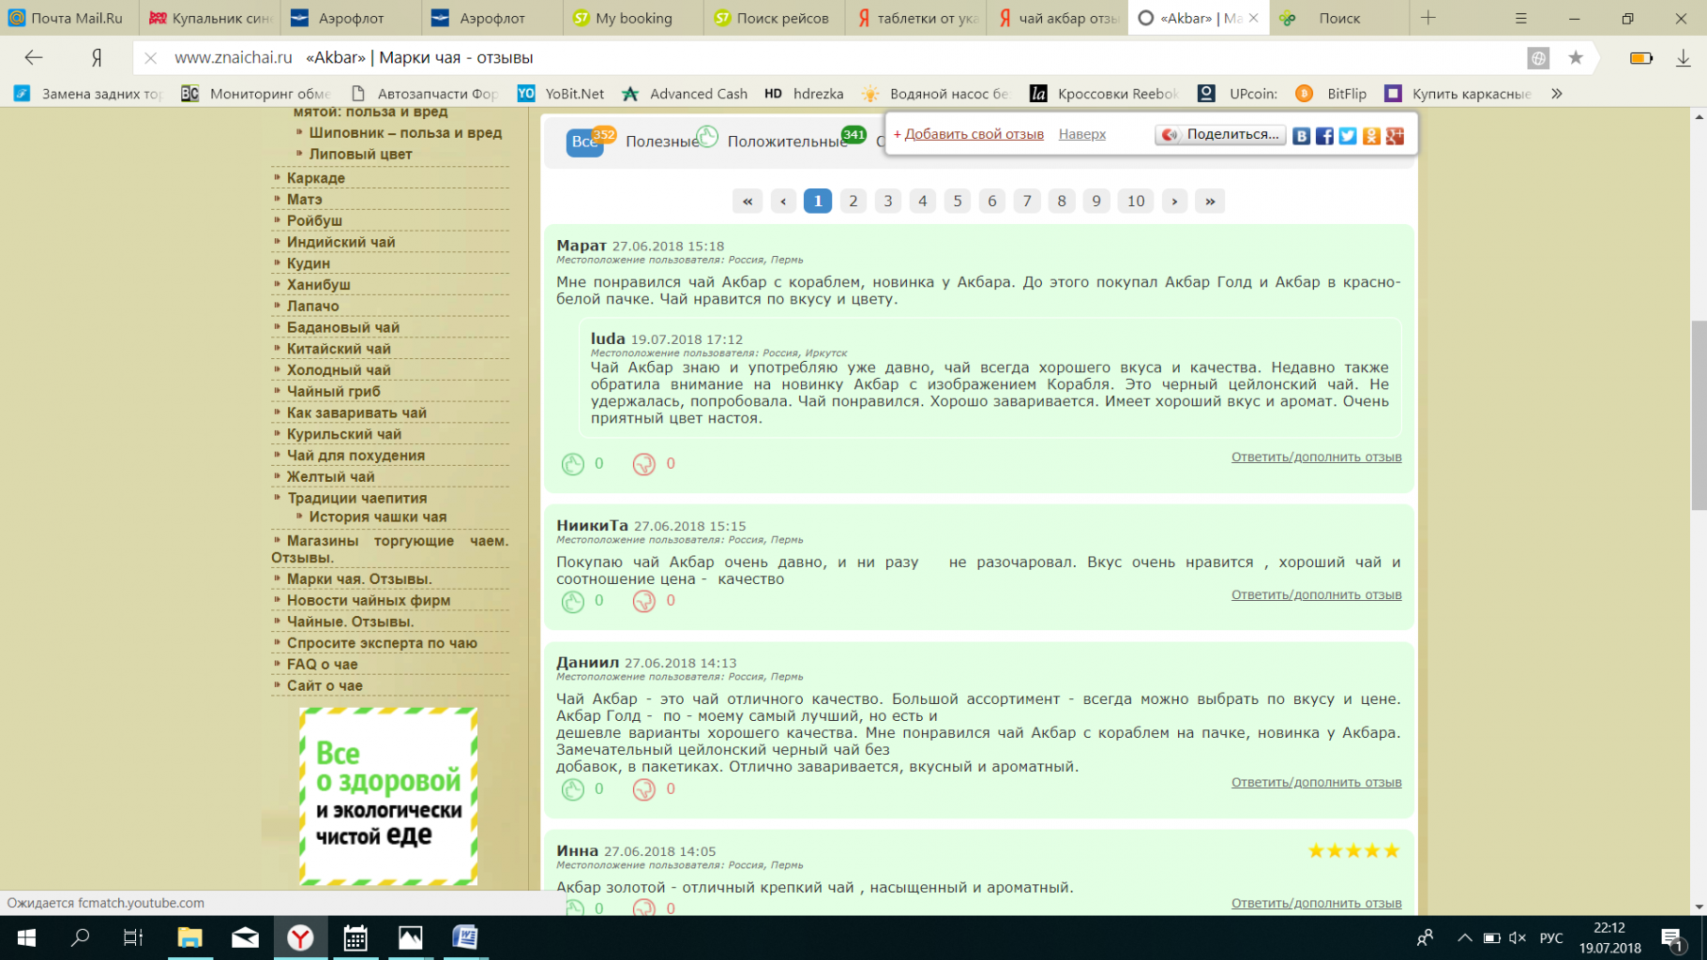Dislike Даниил's review with red thumb
1707x960 pixels.
643,789
